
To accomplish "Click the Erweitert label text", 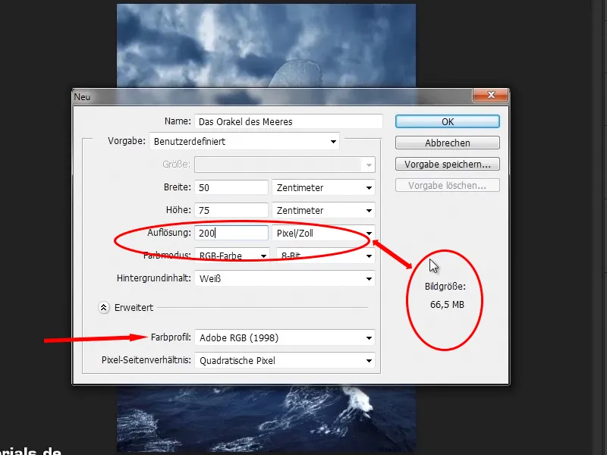I will [134, 308].
